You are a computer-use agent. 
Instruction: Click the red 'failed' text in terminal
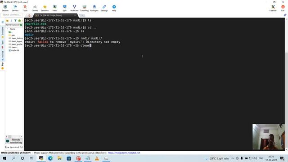tap(43, 42)
